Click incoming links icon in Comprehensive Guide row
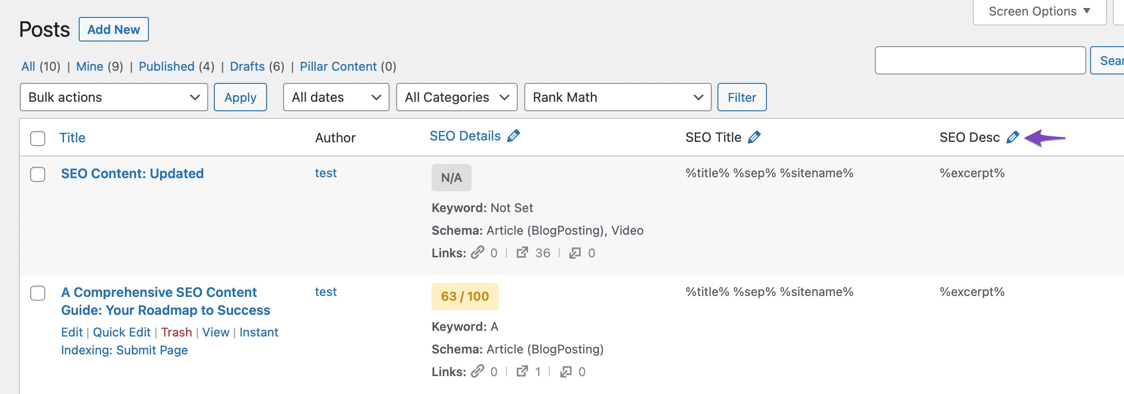The height and width of the screenshot is (394, 1124). click(566, 372)
